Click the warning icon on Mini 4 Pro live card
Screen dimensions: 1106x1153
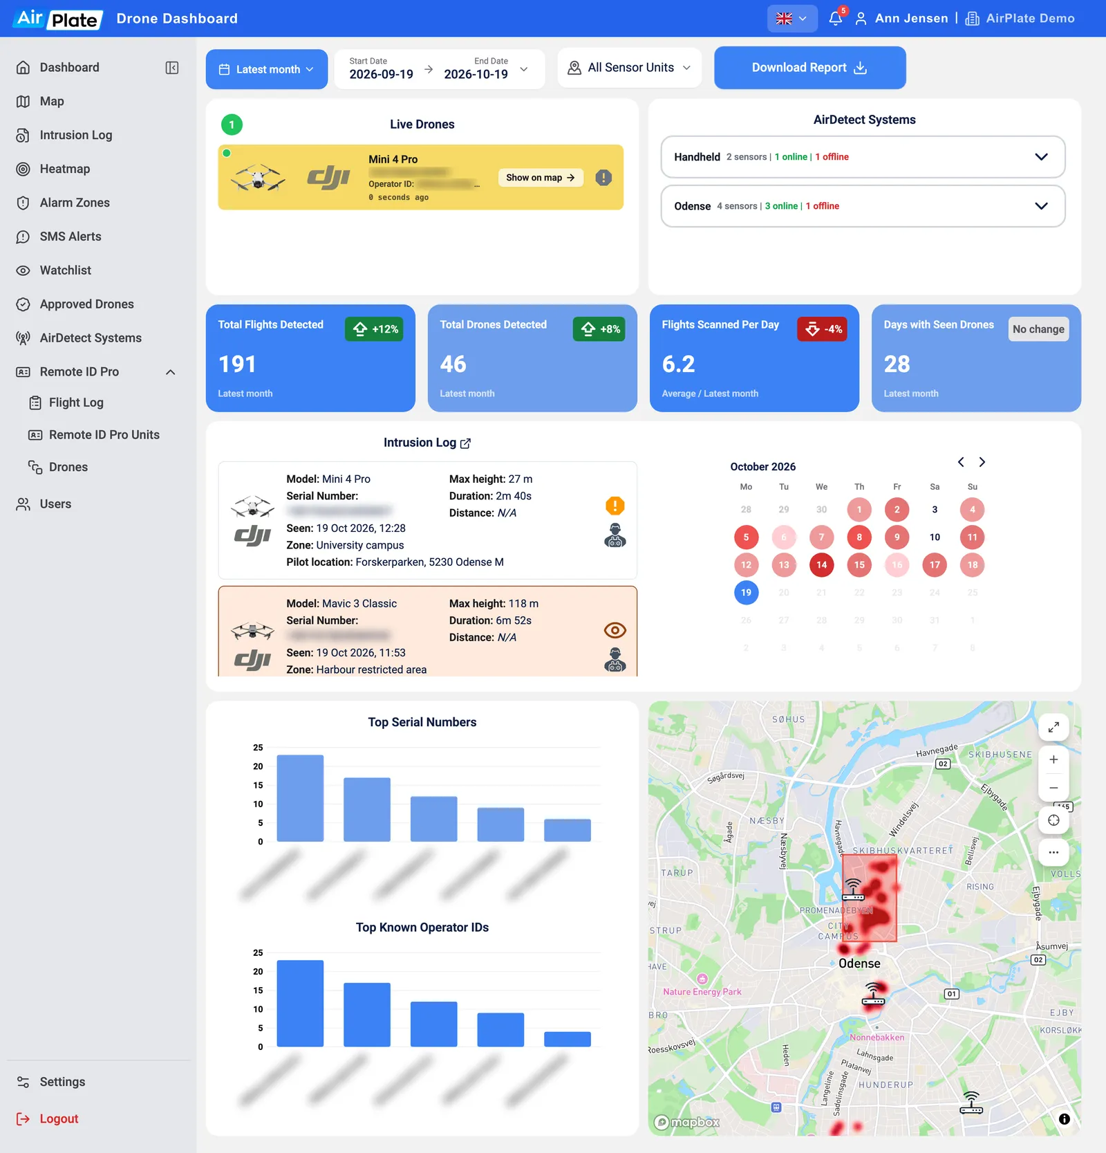point(603,178)
